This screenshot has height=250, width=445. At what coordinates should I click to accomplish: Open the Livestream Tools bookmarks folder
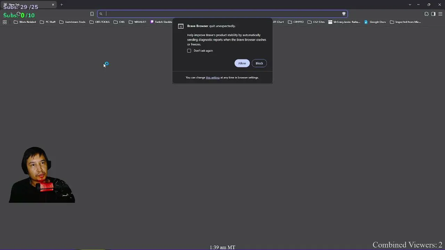(72, 22)
